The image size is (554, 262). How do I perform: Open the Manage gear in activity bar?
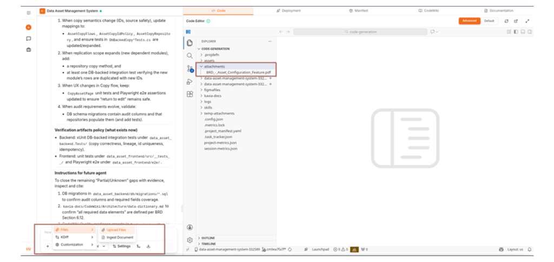tap(190, 240)
